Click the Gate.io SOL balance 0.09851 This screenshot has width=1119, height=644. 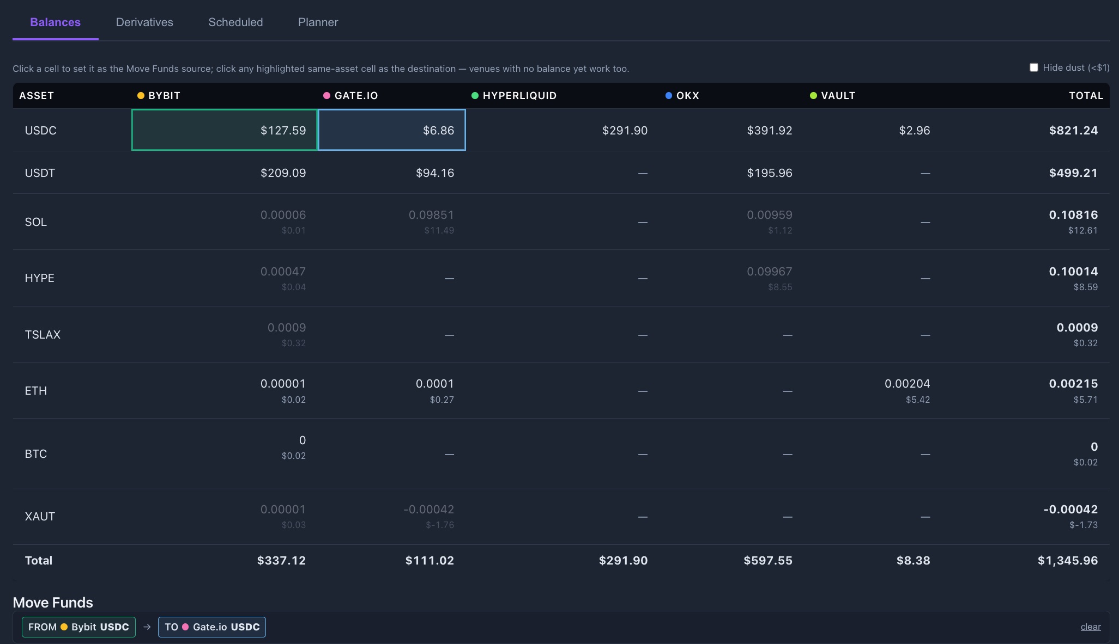point(431,215)
